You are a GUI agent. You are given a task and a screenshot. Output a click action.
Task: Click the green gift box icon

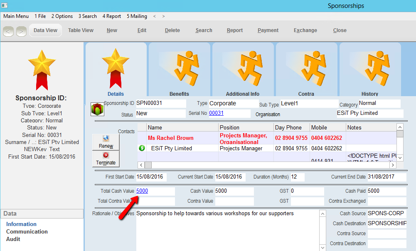point(97,109)
